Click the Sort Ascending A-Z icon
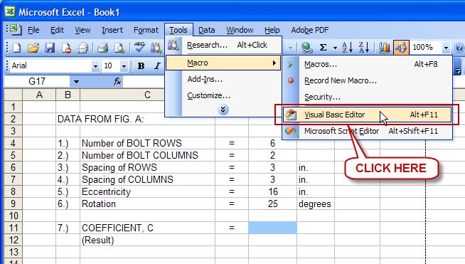 [x=347, y=48]
